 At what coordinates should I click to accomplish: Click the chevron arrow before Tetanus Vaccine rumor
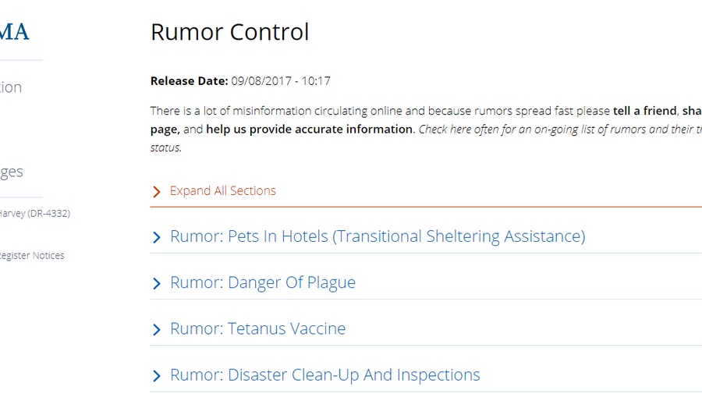[156, 329]
